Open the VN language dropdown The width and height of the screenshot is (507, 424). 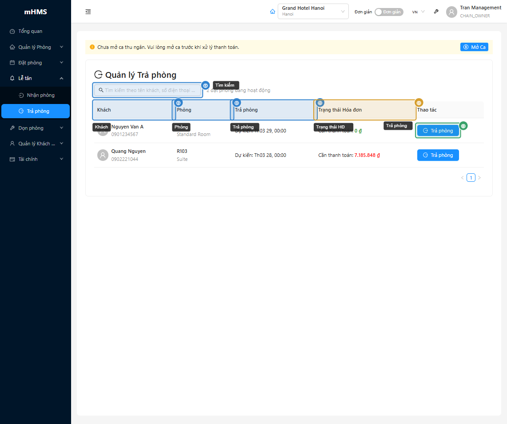coord(418,12)
